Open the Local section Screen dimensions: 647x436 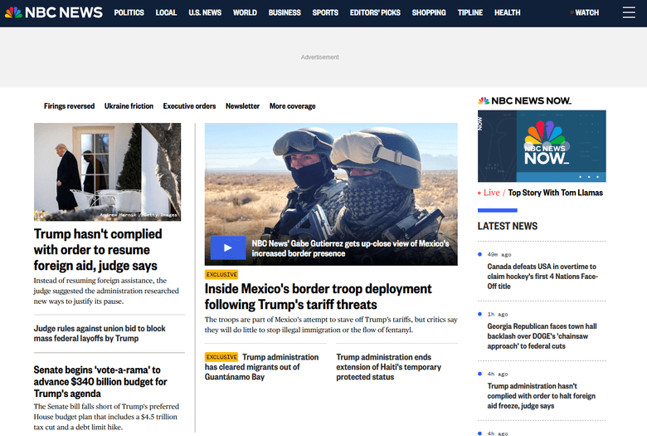pyautogui.click(x=166, y=12)
